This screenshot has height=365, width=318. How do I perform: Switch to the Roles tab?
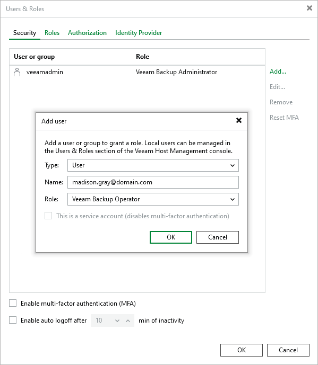point(52,33)
